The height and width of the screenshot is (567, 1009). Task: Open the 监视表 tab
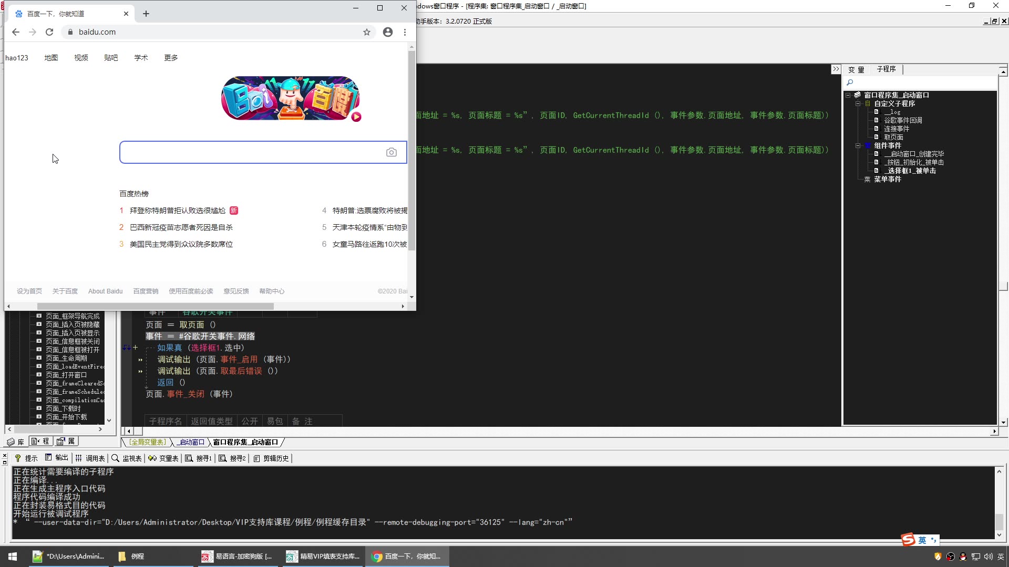tap(127, 458)
